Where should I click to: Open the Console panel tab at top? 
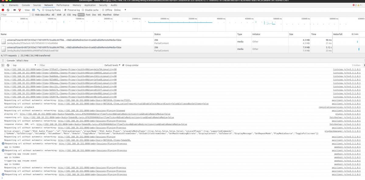tap(26, 5)
